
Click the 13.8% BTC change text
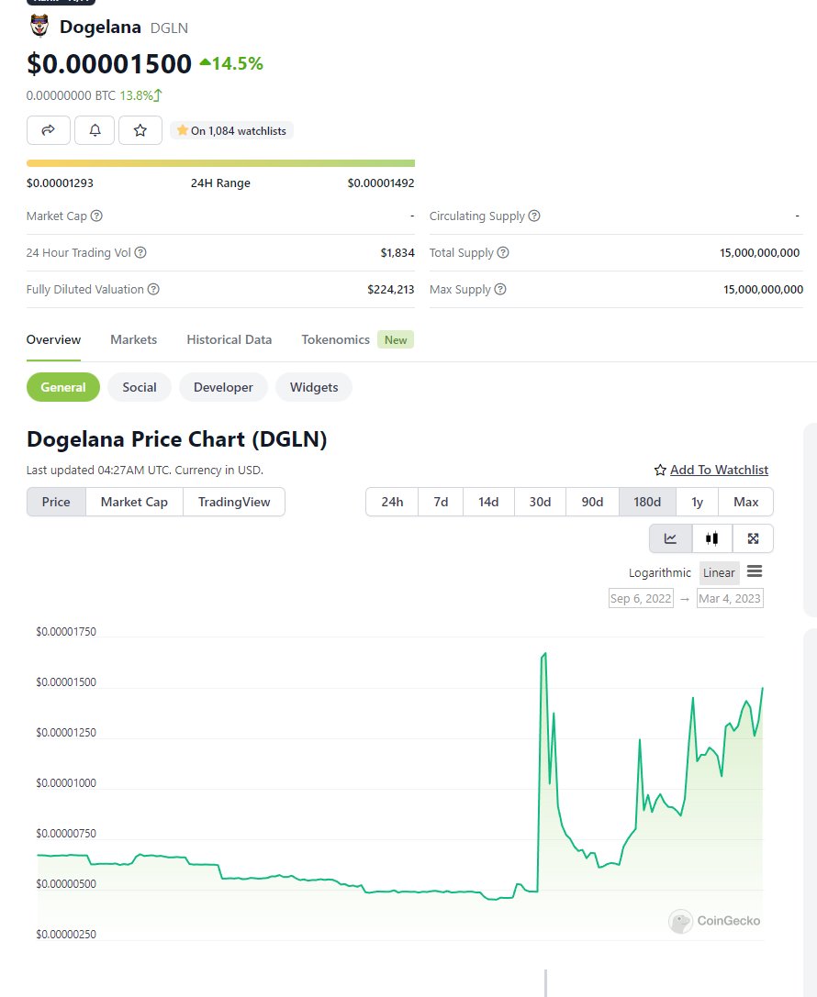coord(136,95)
